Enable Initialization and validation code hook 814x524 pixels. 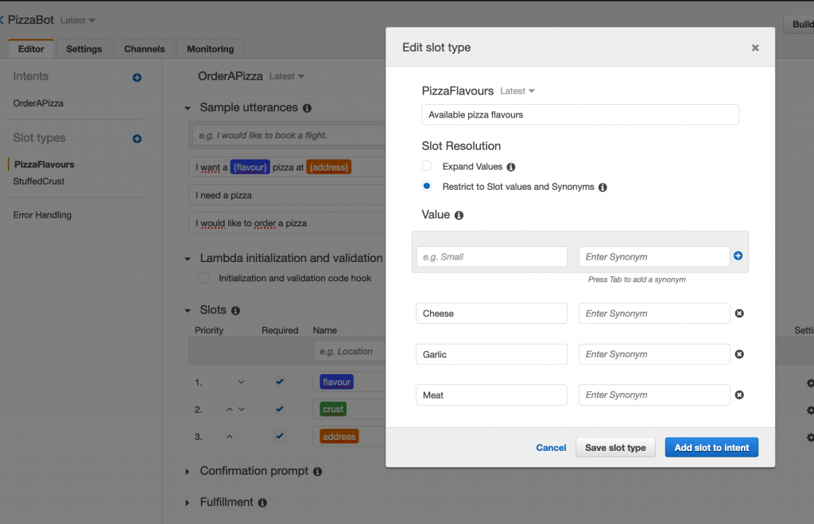coord(203,278)
